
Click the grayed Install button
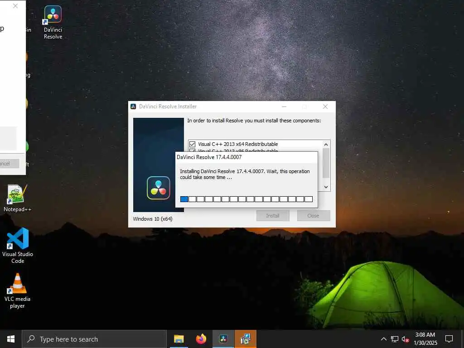(272, 216)
